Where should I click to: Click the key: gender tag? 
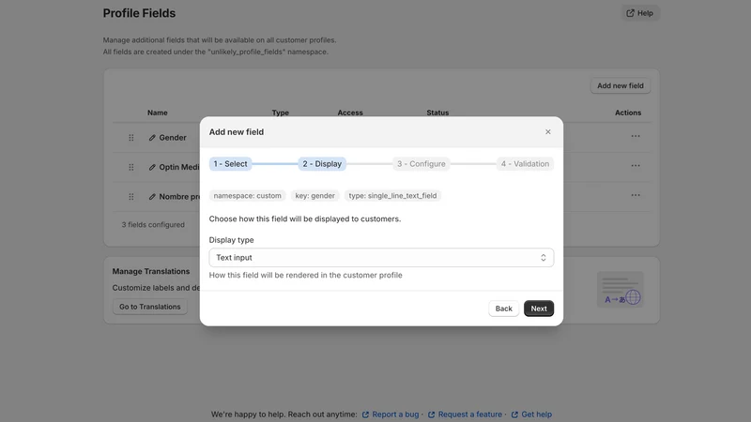click(314, 196)
